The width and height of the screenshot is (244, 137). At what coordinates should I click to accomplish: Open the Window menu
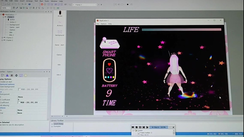(54, 1)
